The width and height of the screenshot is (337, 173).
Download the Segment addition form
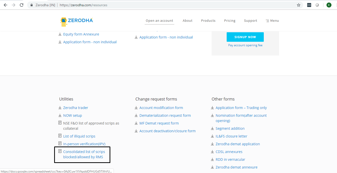(230, 128)
